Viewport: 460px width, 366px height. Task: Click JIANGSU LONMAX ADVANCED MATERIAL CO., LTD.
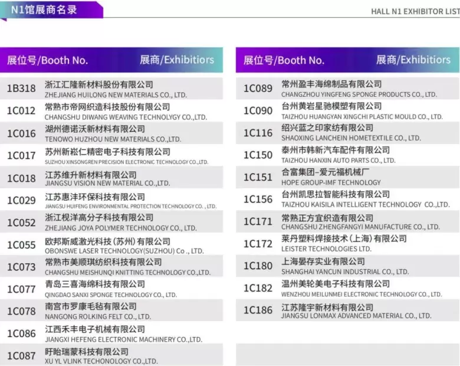356,316
